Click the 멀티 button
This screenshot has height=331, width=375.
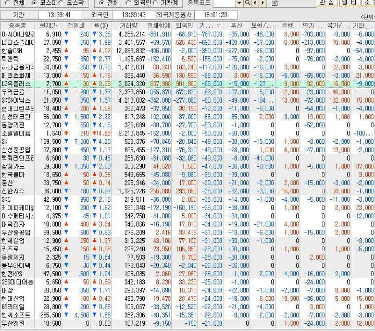tap(349, 3)
